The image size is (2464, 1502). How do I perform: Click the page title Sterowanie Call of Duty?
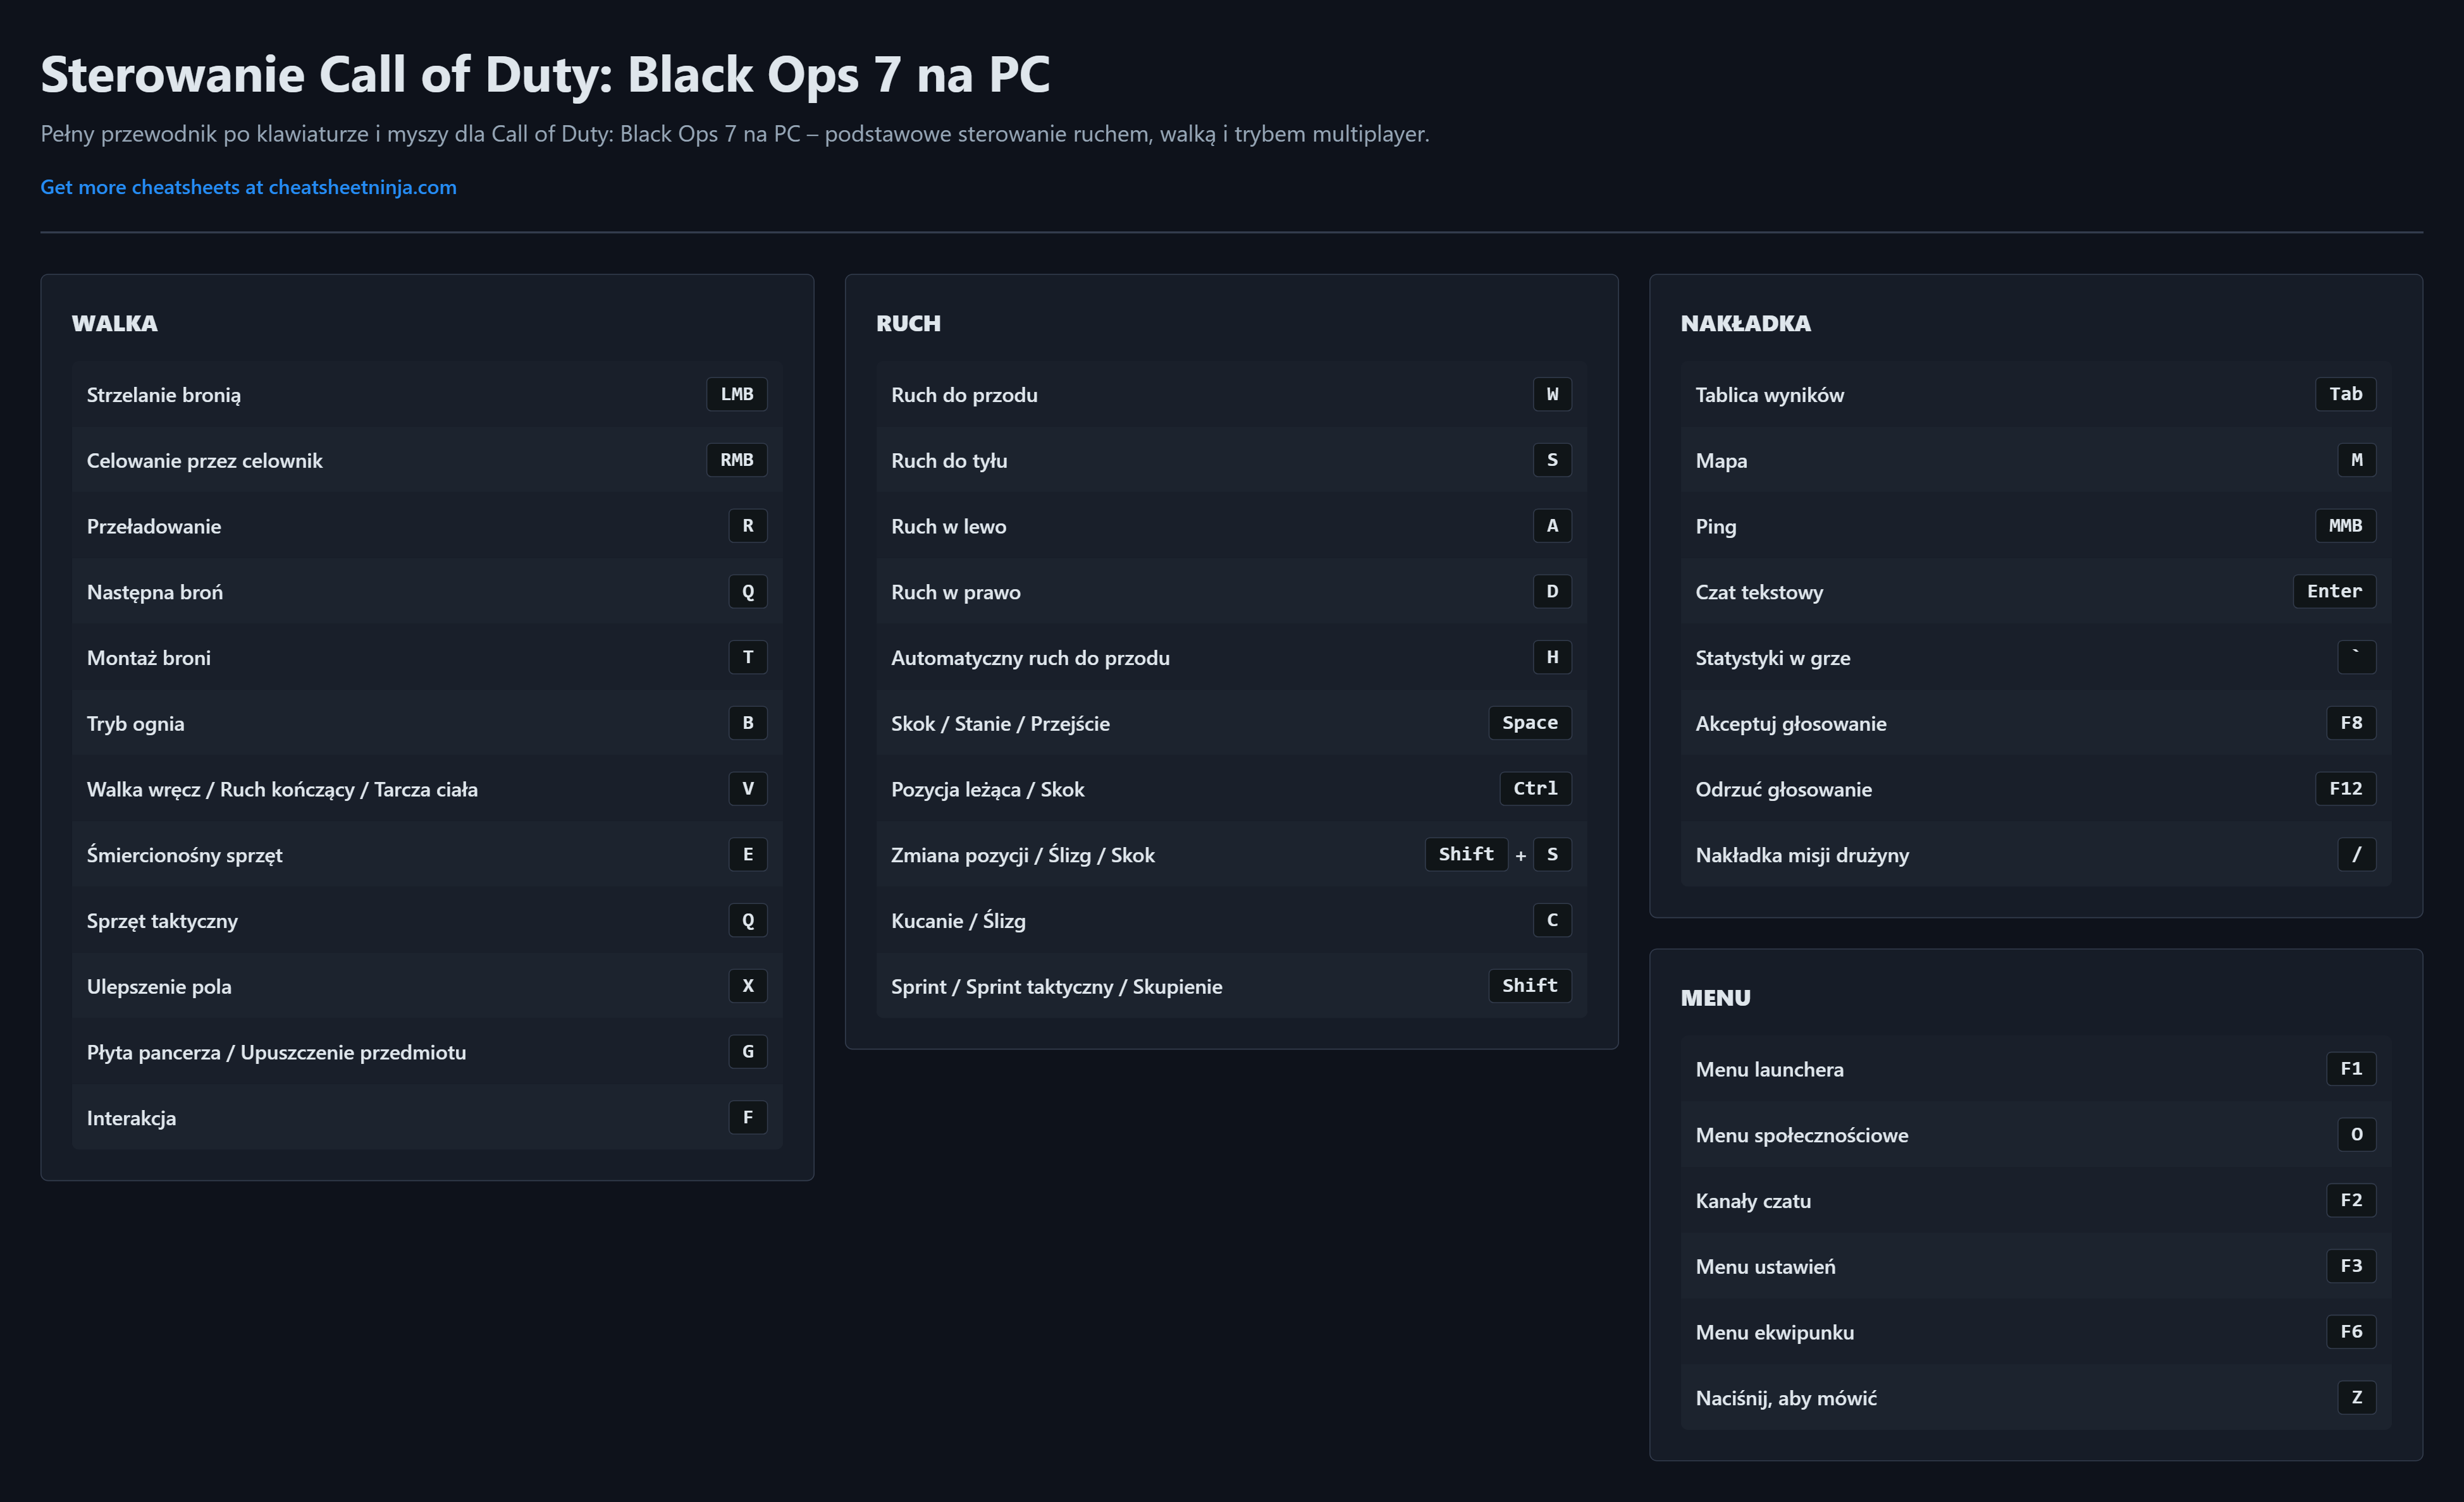(x=545, y=75)
